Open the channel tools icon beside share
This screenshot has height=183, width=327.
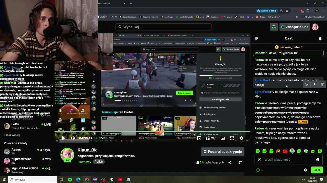point(240,162)
